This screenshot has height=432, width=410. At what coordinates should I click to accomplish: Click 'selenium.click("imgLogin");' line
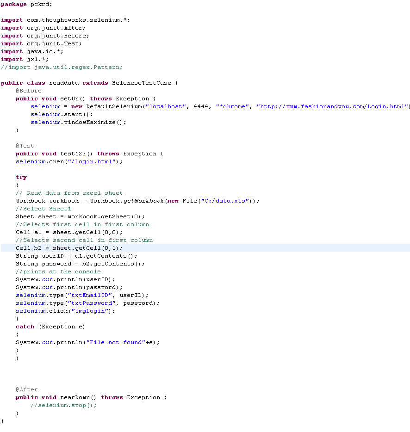tap(65, 311)
